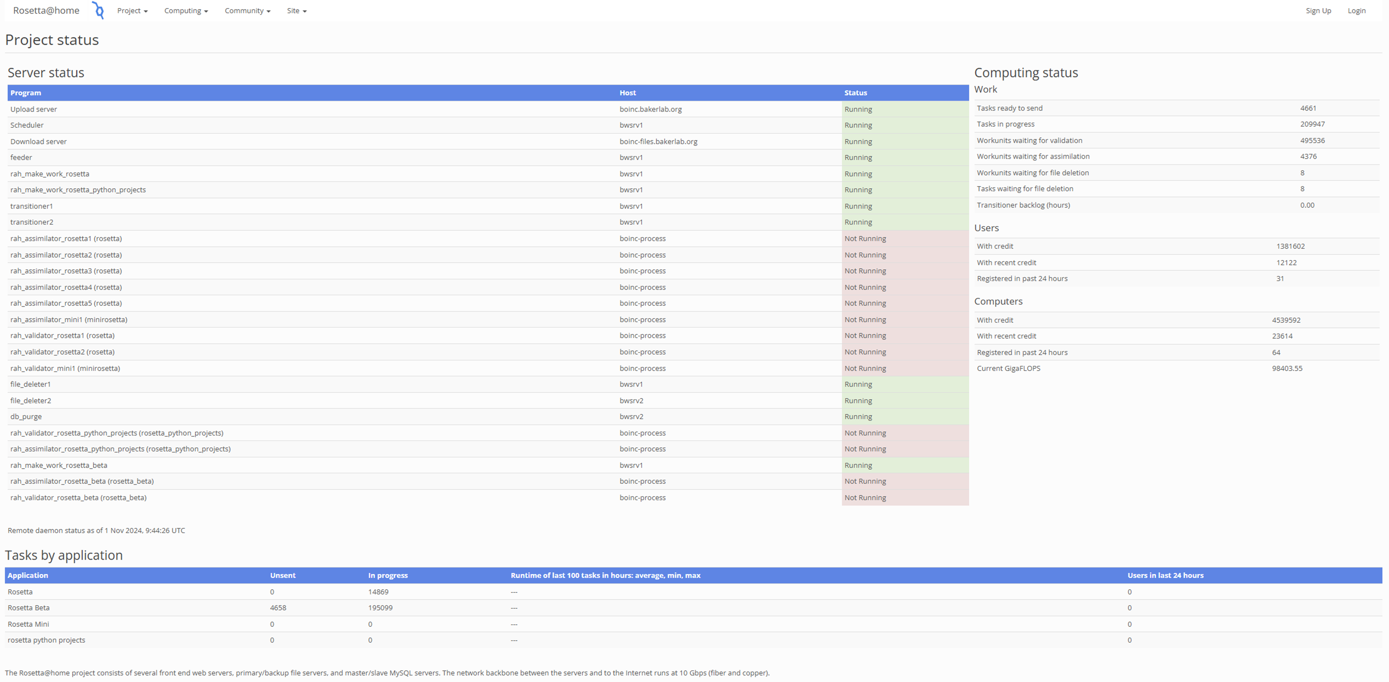Select the Scheduler program row
Image resolution: width=1389 pixels, height=682 pixels.
pos(488,125)
